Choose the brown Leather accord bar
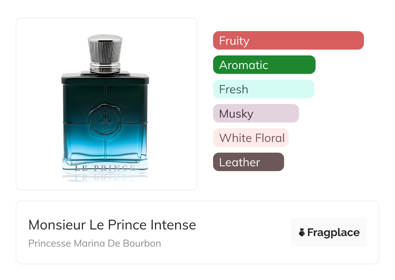The image size is (395, 280). [x=248, y=162]
